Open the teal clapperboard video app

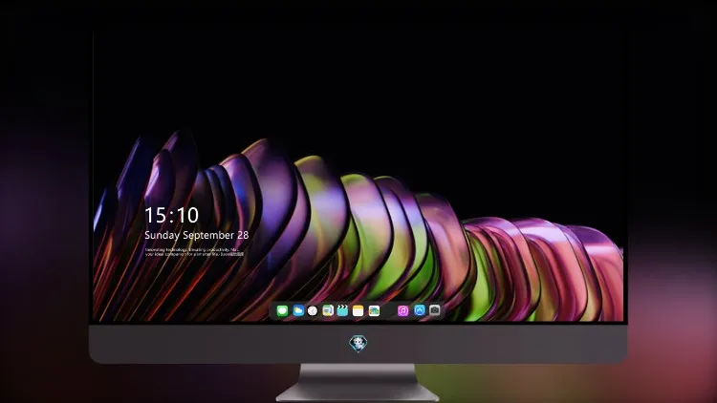pos(342,311)
